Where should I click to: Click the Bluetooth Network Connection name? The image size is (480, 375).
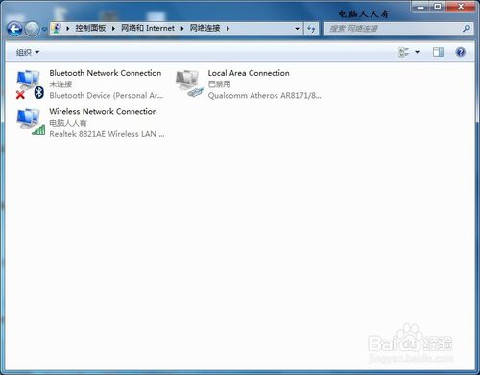click(106, 73)
